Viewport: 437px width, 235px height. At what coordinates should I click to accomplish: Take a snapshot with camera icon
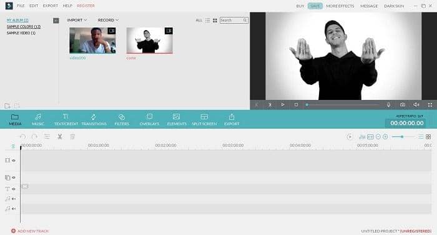pos(403,104)
